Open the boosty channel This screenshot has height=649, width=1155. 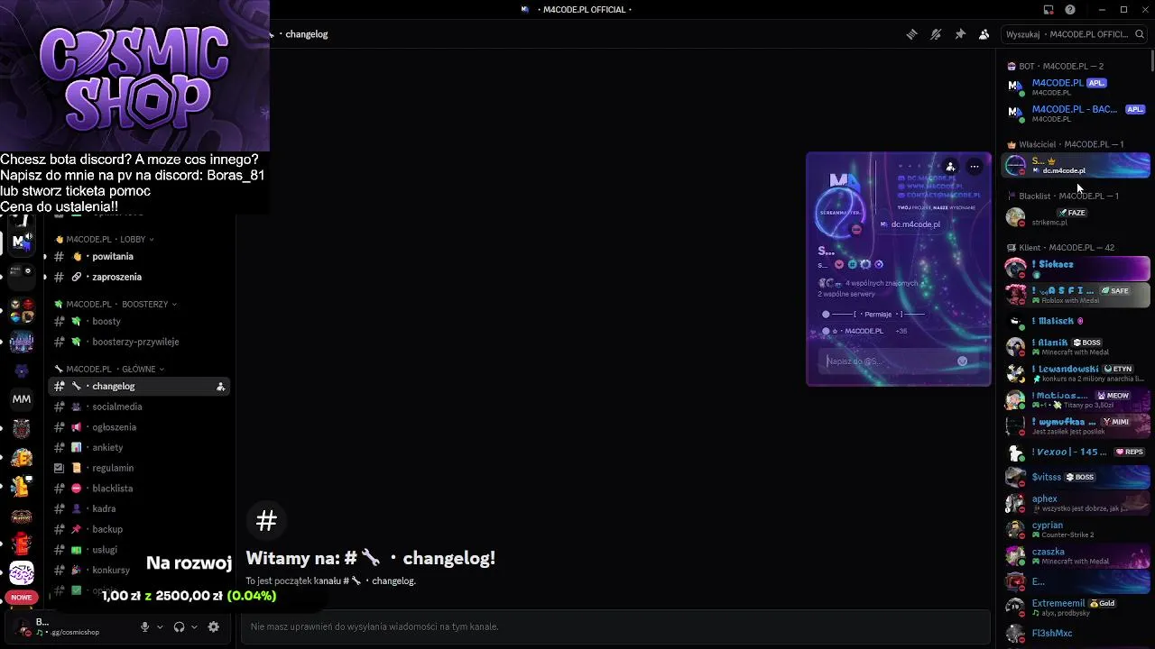pyautogui.click(x=140, y=322)
